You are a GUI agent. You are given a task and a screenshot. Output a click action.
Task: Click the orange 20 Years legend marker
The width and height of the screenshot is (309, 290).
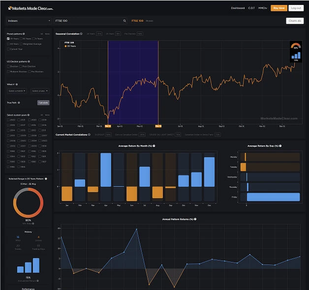[65, 46]
